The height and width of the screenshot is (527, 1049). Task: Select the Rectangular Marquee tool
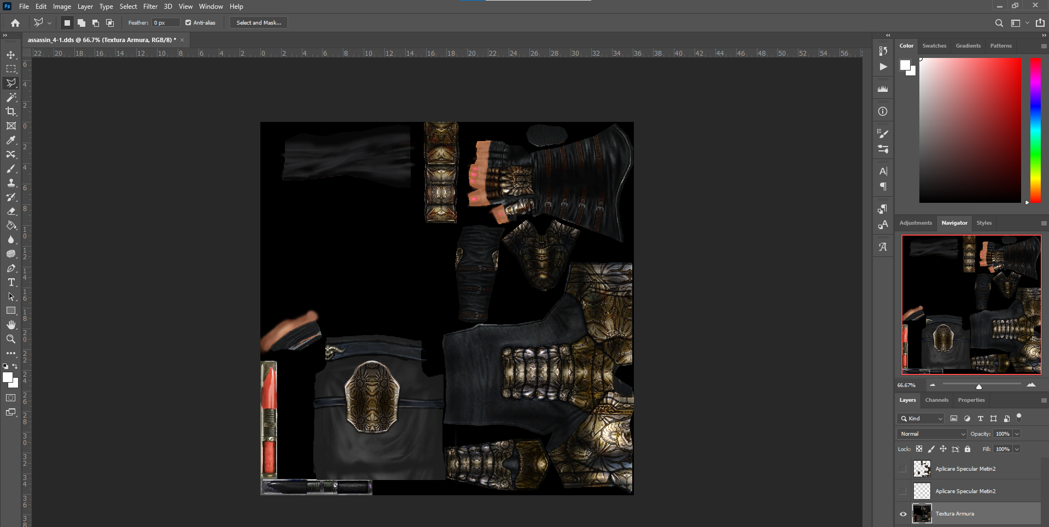tap(11, 69)
